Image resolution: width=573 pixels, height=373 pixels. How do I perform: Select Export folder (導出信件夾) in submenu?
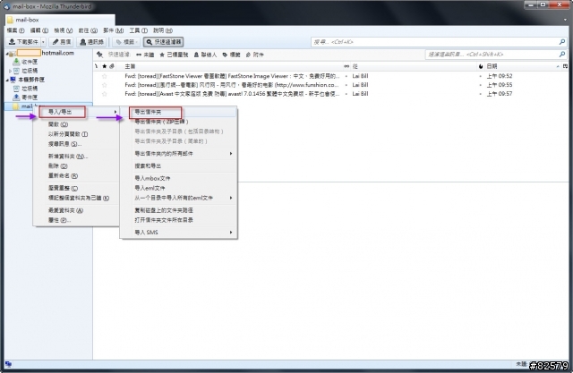pyautogui.click(x=179, y=112)
